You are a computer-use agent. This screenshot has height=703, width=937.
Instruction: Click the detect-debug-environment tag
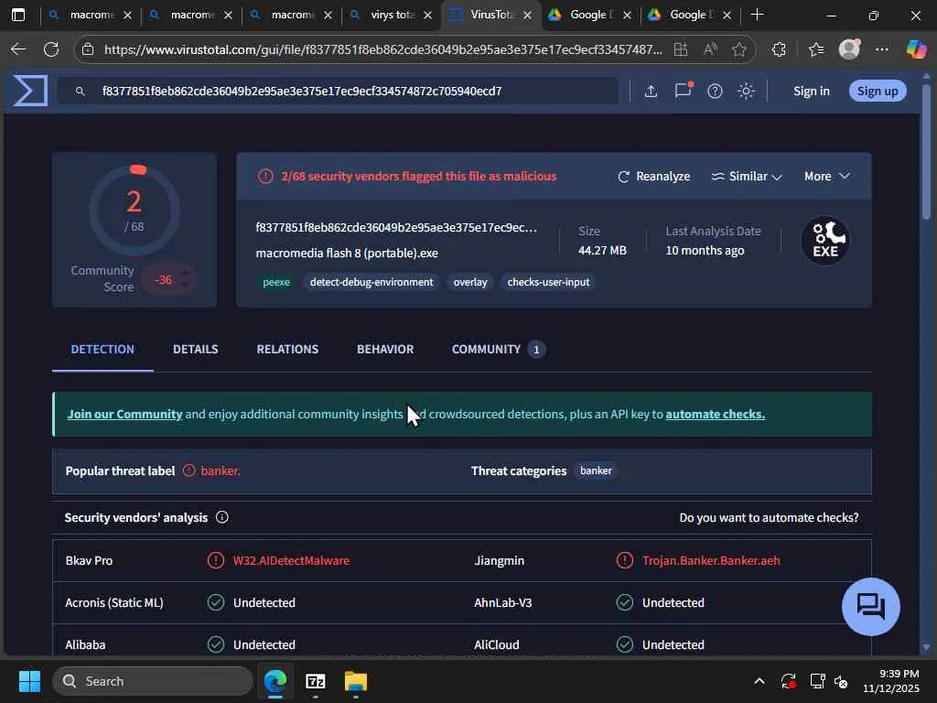click(x=372, y=282)
